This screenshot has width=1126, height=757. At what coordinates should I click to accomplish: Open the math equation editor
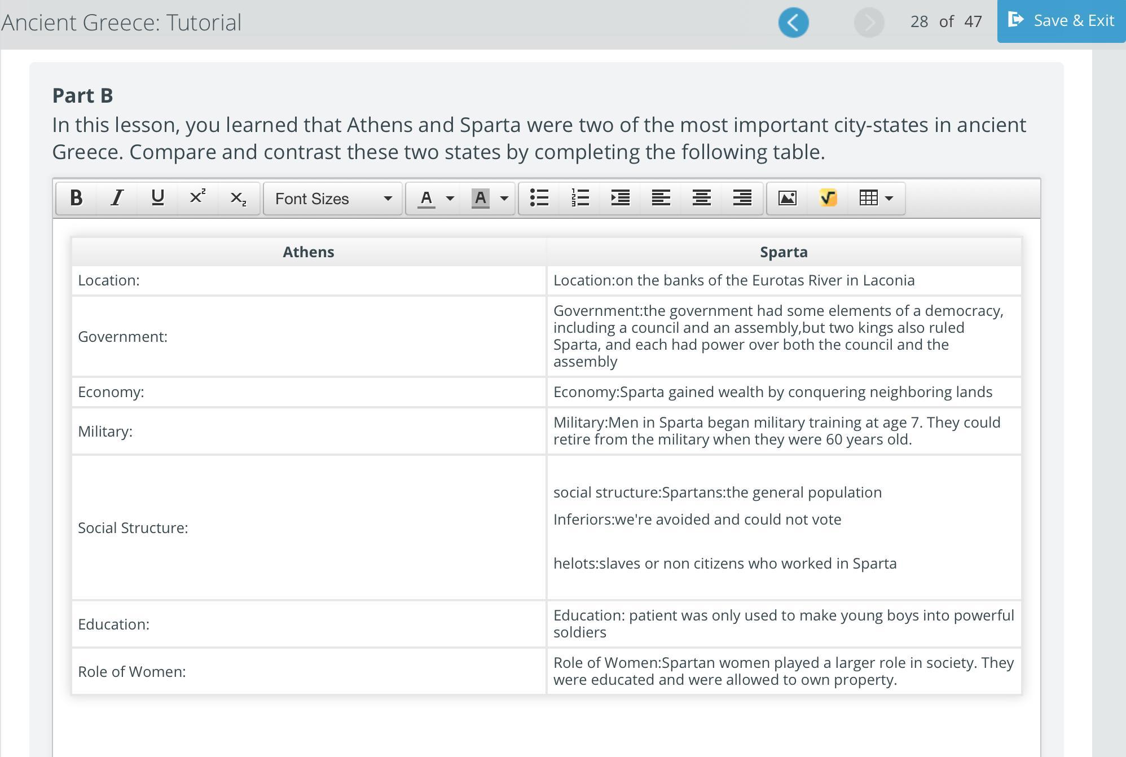pos(828,198)
